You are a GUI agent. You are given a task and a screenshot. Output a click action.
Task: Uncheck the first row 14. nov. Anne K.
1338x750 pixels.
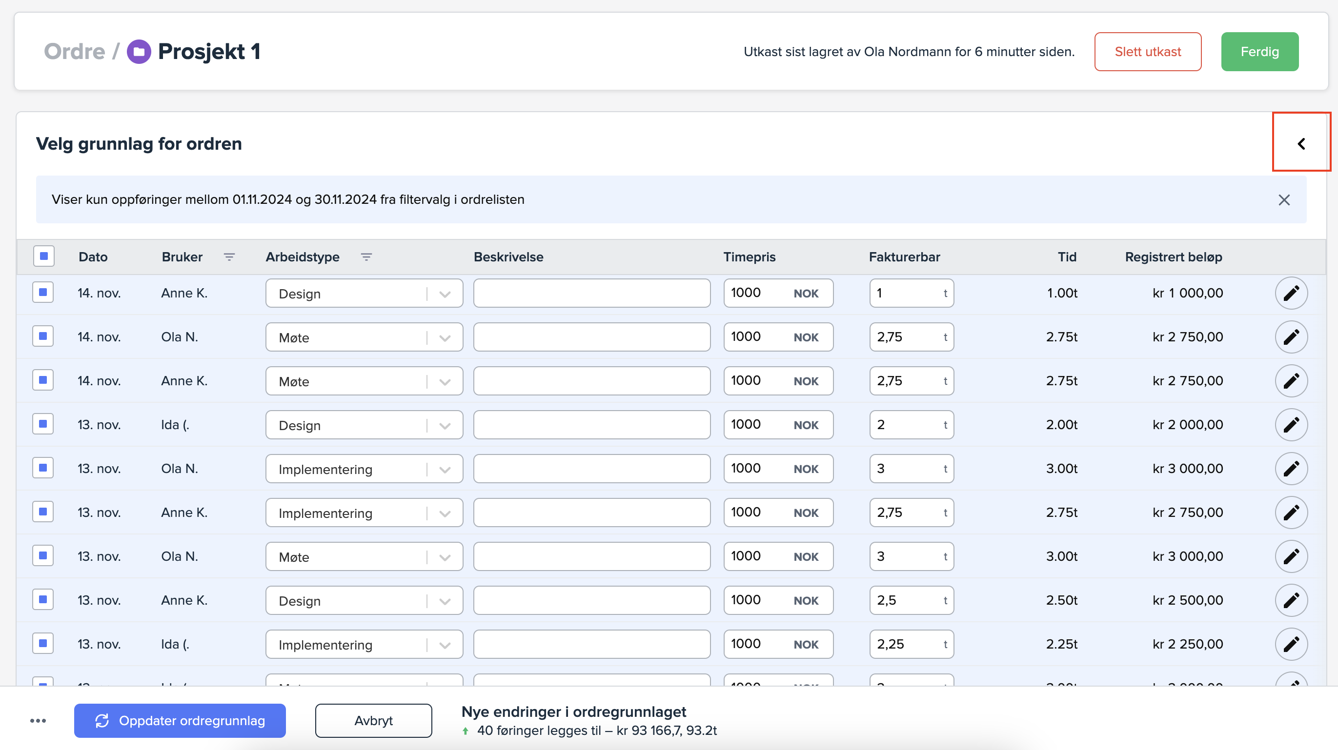(43, 293)
